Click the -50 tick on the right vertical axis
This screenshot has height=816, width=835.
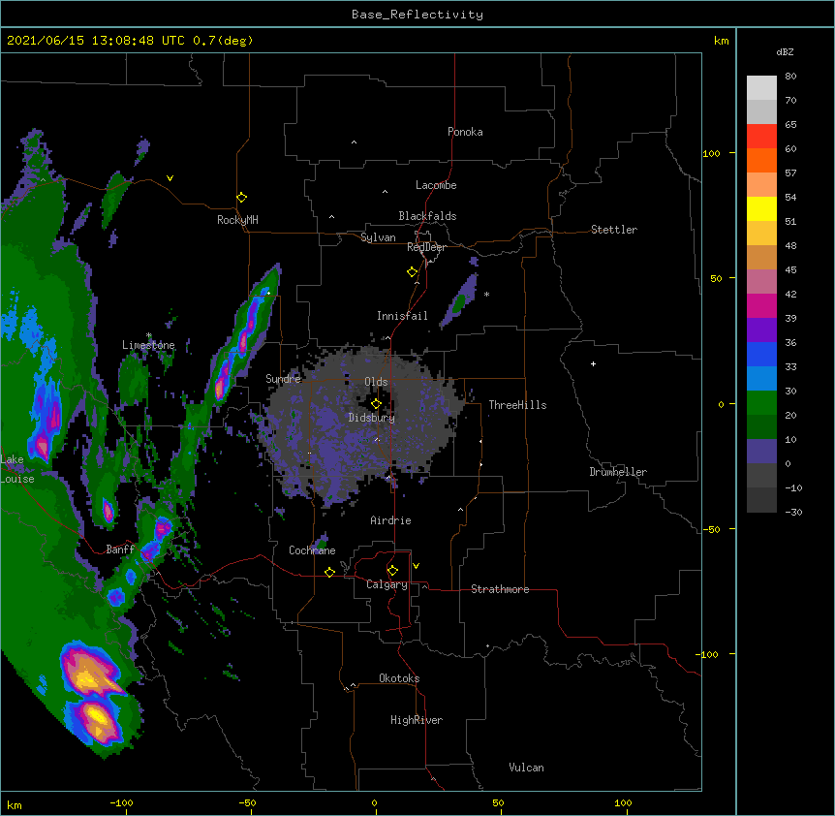pyautogui.click(x=711, y=529)
